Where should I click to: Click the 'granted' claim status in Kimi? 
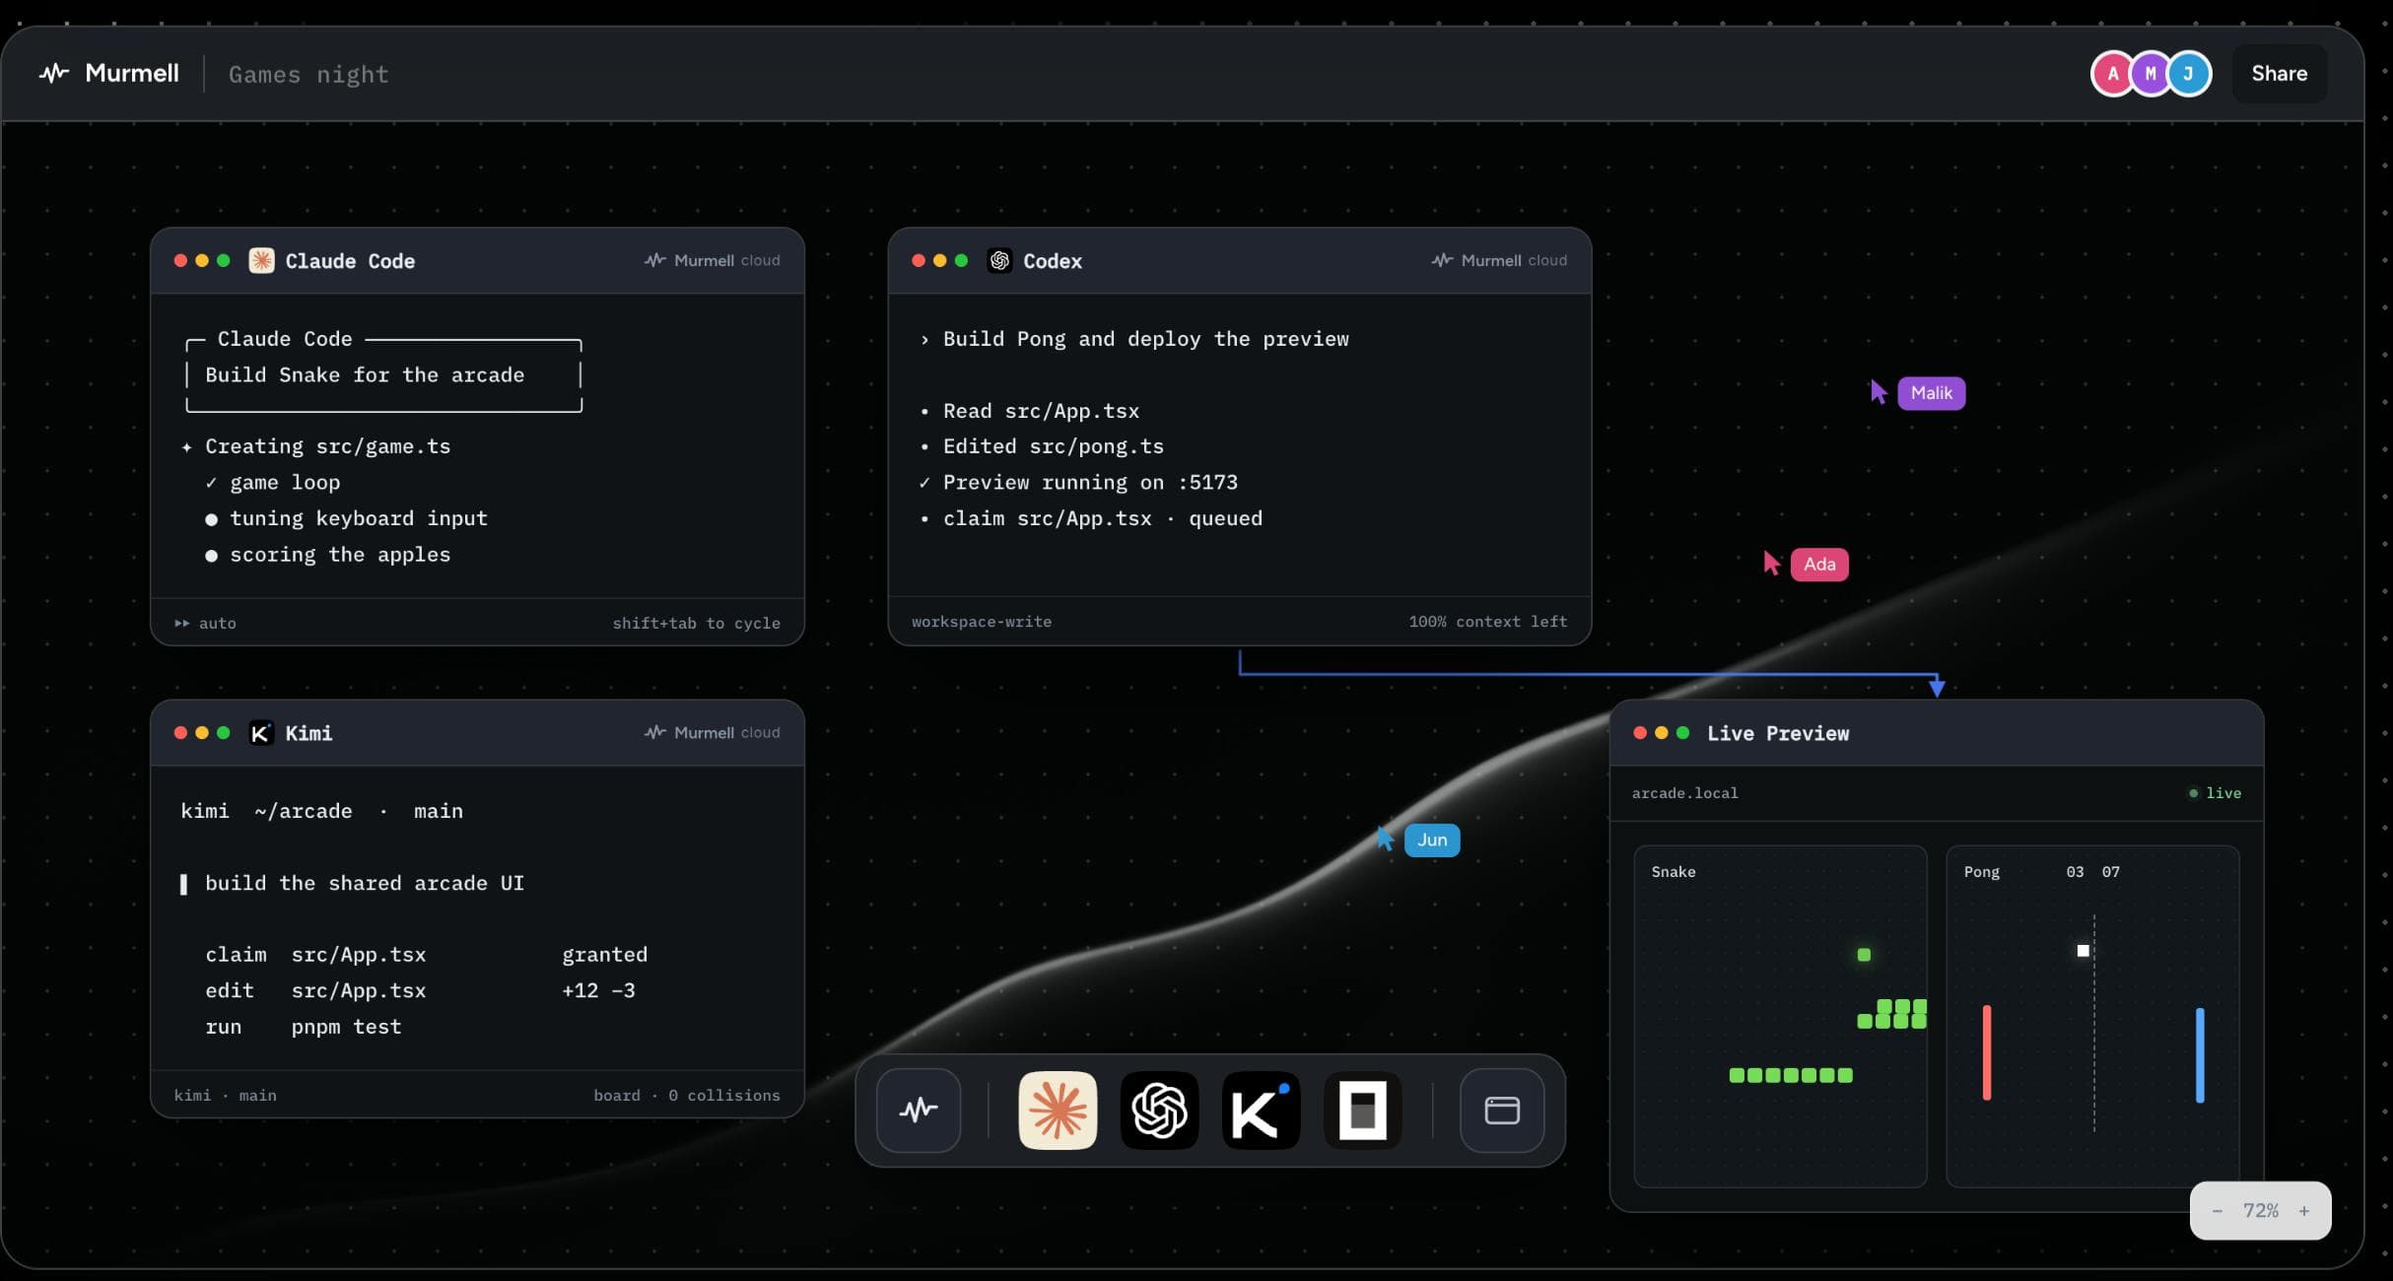pos(604,955)
